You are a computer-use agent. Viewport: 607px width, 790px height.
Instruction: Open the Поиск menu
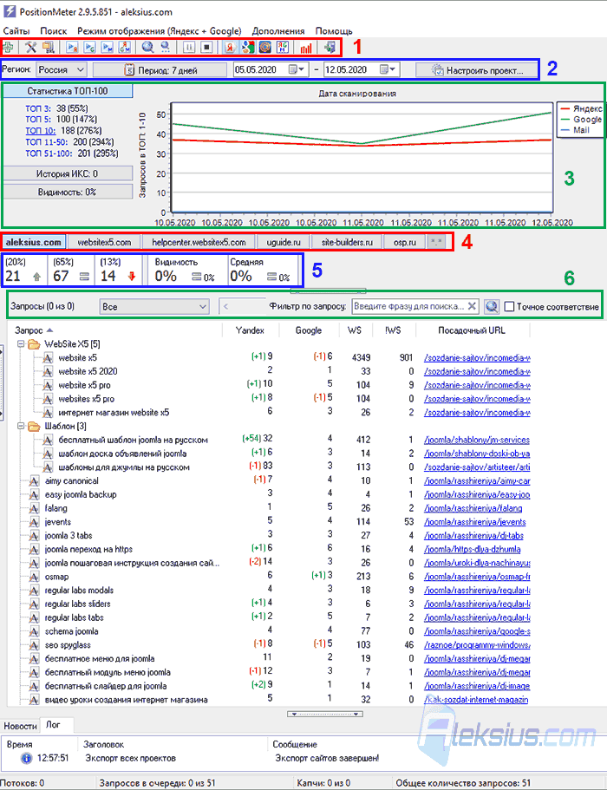coord(54,31)
